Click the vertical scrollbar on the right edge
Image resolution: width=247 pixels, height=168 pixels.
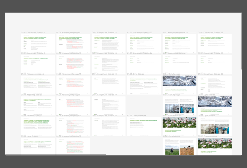coord(242,41)
